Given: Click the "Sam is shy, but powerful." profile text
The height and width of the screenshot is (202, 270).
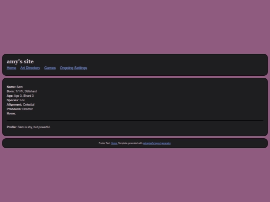Looking at the screenshot, I should [x=34, y=127].
